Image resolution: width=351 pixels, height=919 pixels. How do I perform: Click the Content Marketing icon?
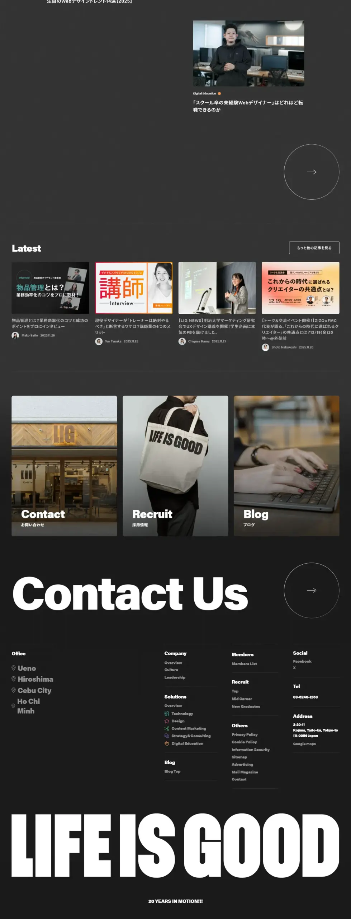tap(167, 728)
